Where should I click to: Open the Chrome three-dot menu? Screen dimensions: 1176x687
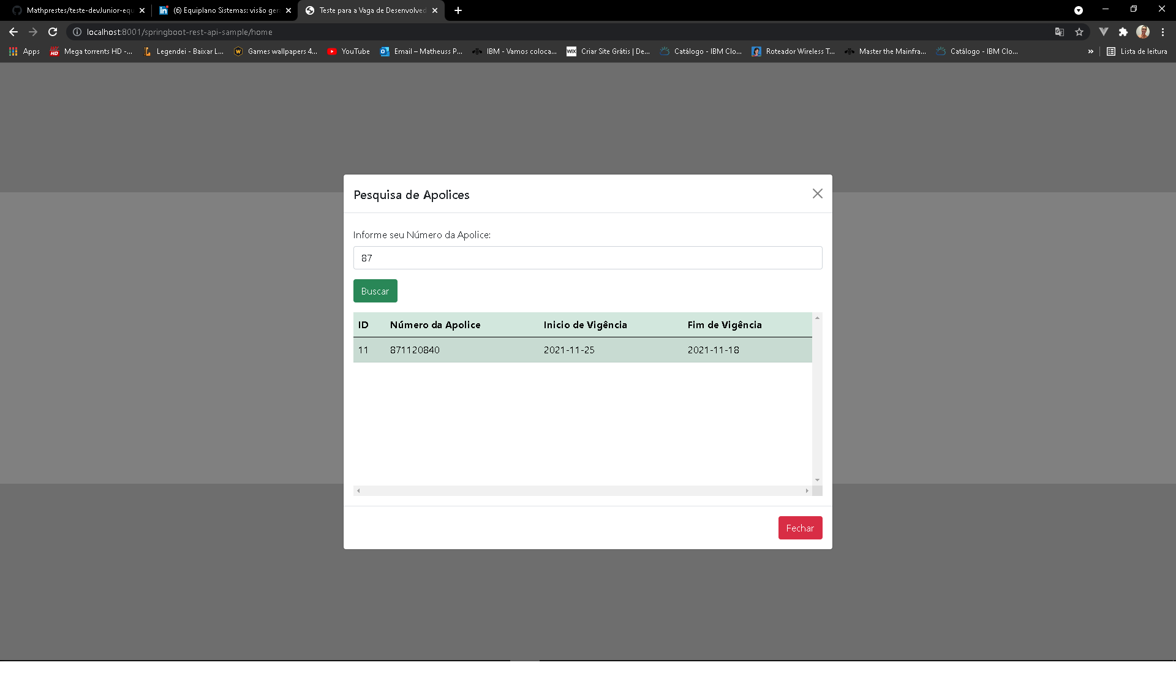pyautogui.click(x=1163, y=32)
